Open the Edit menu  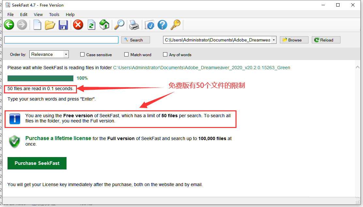[x=23, y=14]
